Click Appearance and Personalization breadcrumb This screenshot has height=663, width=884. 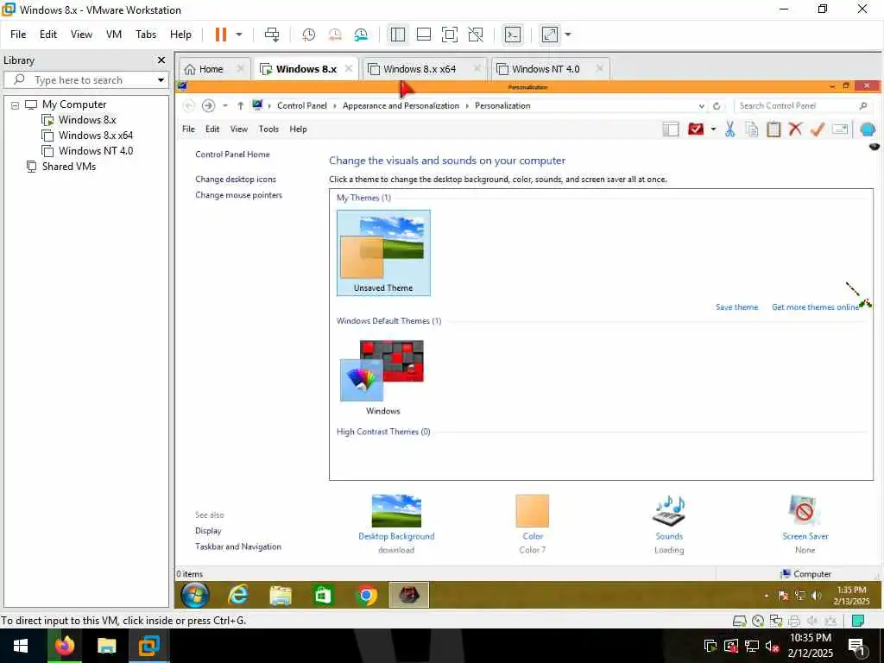[401, 105]
